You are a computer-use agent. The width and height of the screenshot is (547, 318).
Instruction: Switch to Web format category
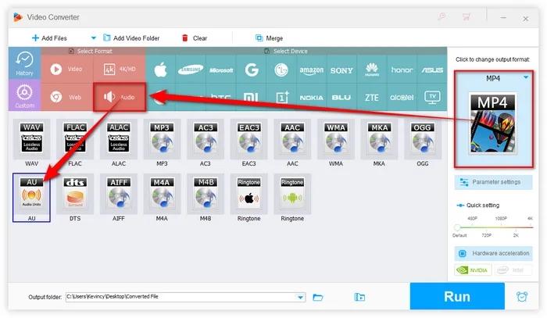click(67, 97)
